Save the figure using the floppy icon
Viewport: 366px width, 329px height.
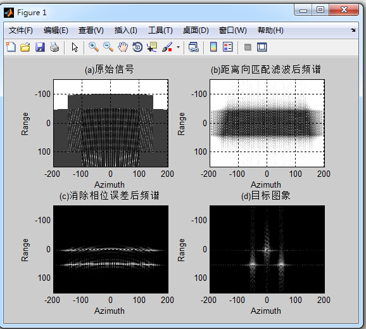[x=40, y=47]
